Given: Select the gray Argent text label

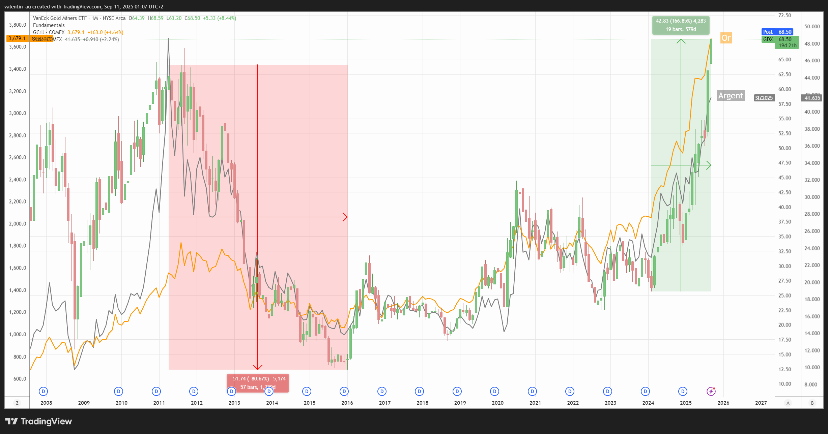Looking at the screenshot, I should (730, 96).
